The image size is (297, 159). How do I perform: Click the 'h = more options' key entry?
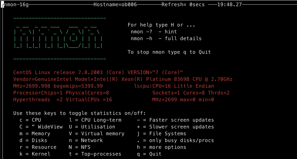(162, 147)
